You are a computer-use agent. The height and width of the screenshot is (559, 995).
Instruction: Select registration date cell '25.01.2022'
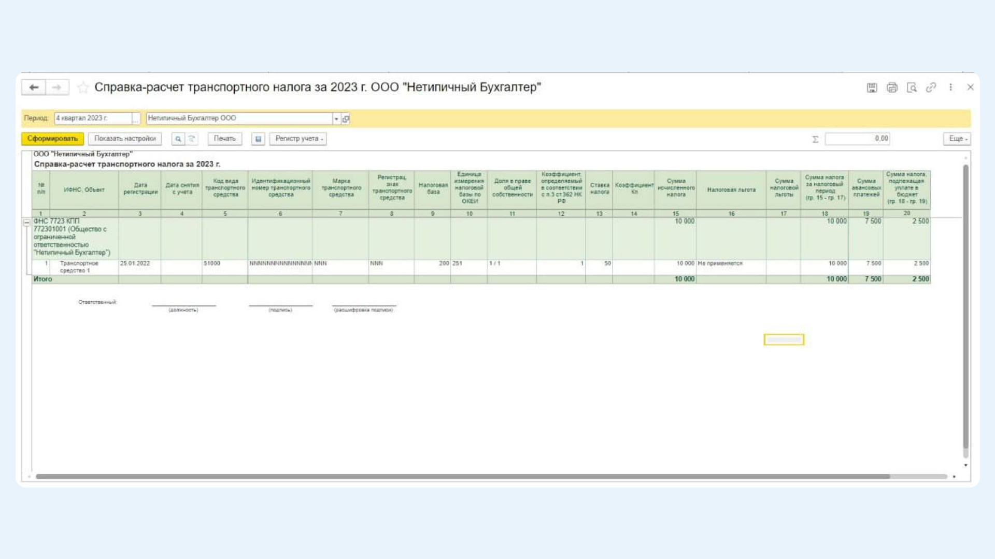pos(139,267)
